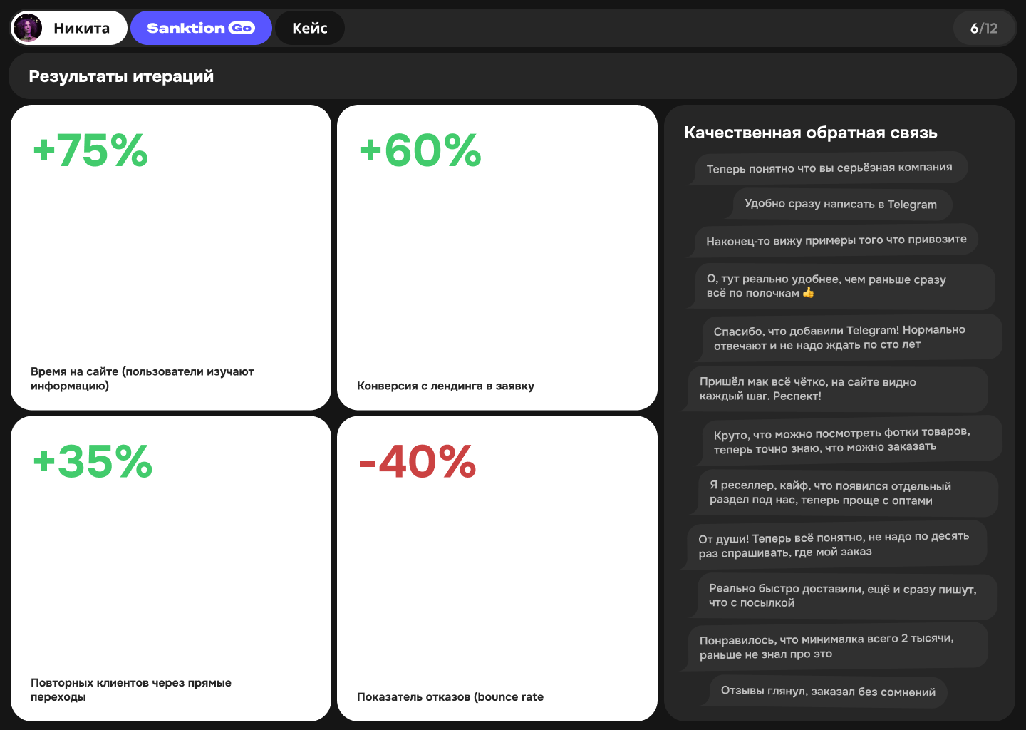This screenshot has height=730, width=1026.
Task: Click the Никита profile avatar photo
Action: pyautogui.click(x=27, y=27)
